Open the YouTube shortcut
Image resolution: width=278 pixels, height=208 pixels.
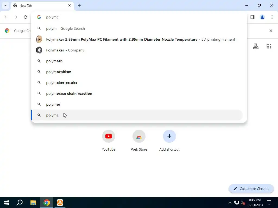click(109, 141)
